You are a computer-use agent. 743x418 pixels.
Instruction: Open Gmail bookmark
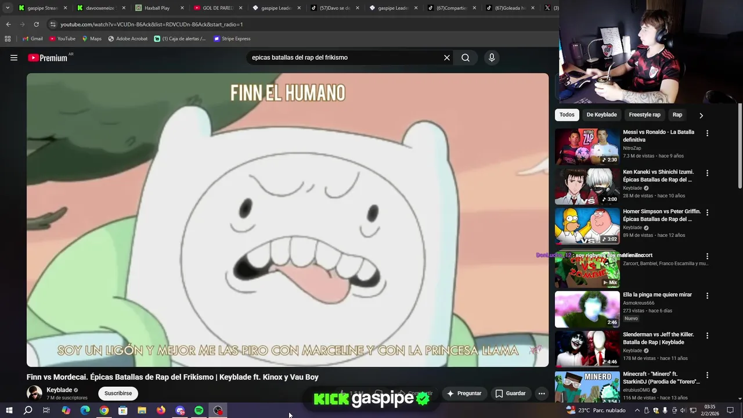pos(33,39)
